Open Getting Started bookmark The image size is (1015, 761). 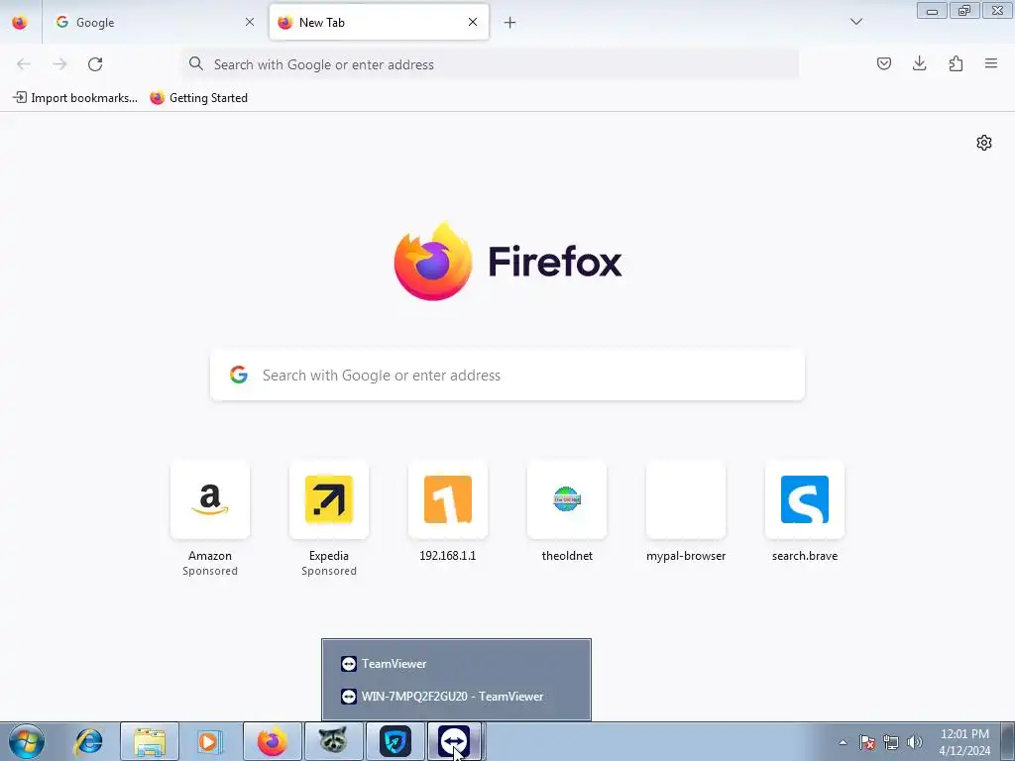198,98
